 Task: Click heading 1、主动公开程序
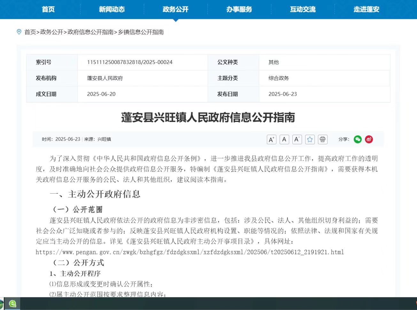(x=75, y=274)
